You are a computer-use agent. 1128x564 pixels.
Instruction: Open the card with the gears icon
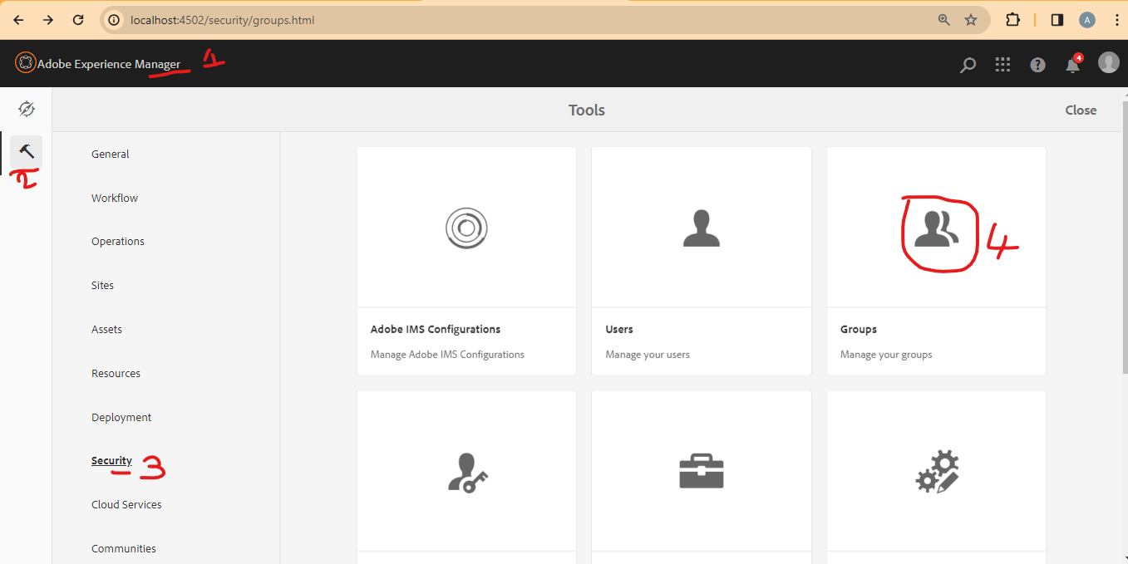936,471
